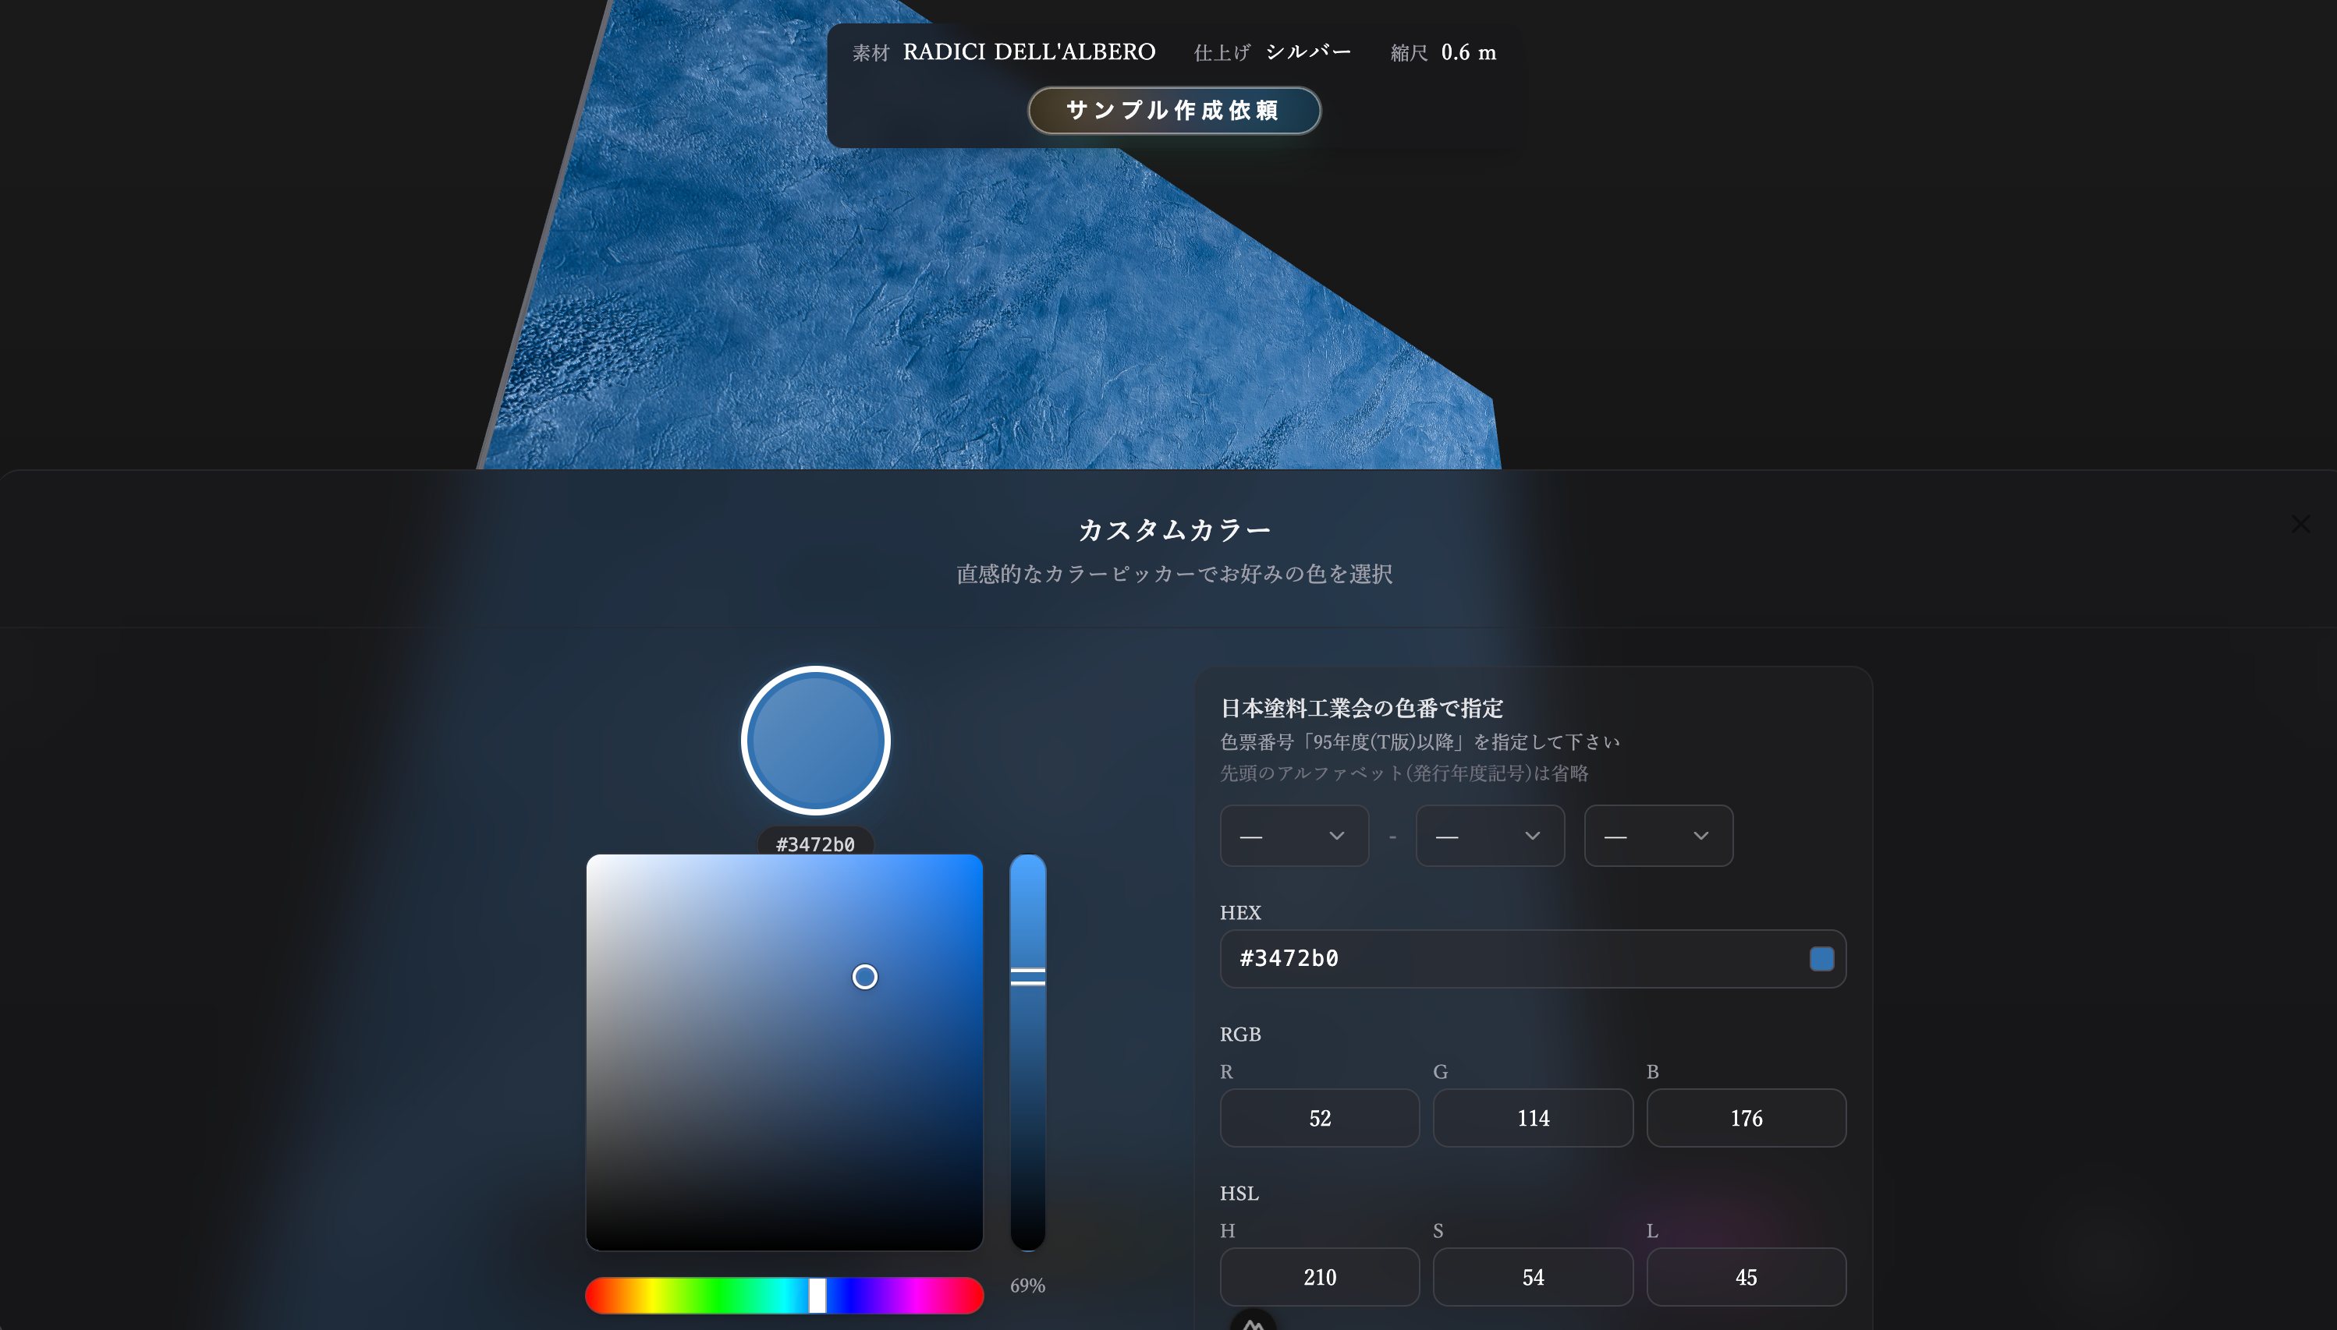
Task: Click the large circular color preview
Action: pyautogui.click(x=815, y=740)
